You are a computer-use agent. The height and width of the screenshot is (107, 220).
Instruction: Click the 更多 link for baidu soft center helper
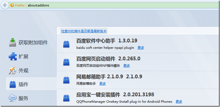(x=141, y=48)
